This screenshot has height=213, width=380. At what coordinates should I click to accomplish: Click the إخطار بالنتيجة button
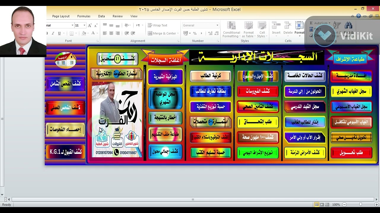coord(165,118)
